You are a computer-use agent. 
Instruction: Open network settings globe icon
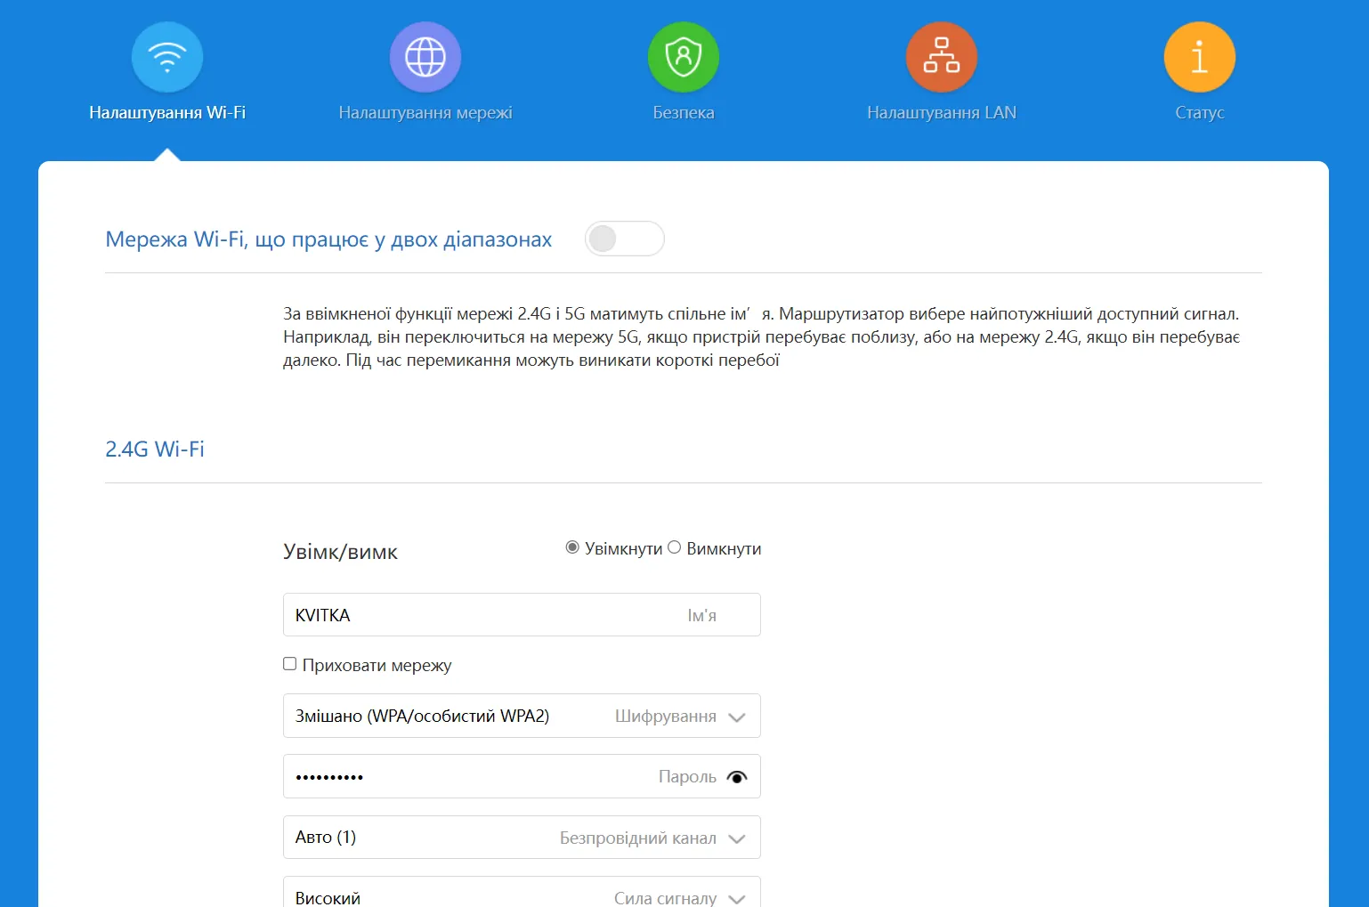coord(425,57)
